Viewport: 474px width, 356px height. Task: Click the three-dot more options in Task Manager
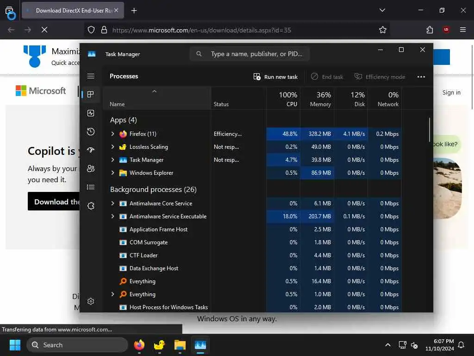click(421, 76)
